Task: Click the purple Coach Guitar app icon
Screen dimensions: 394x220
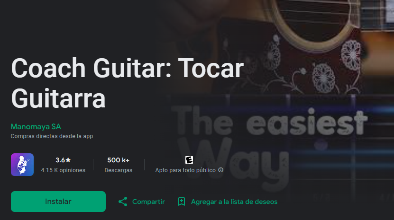Action: click(22, 165)
